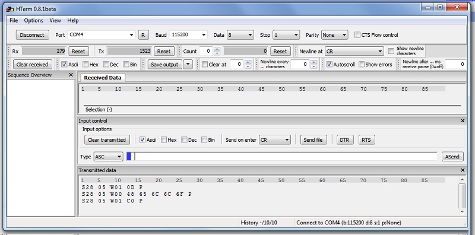Click Save output button
This screenshot has width=475, height=235.
tap(165, 64)
